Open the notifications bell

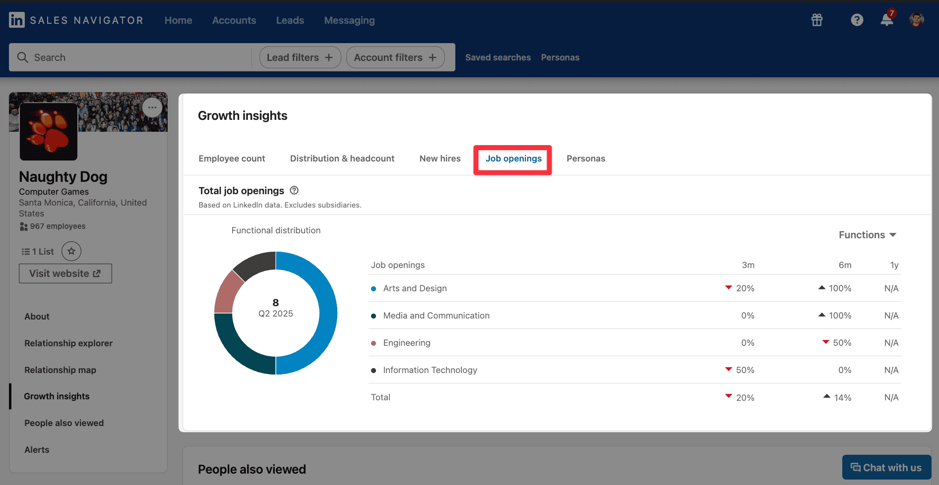click(887, 20)
